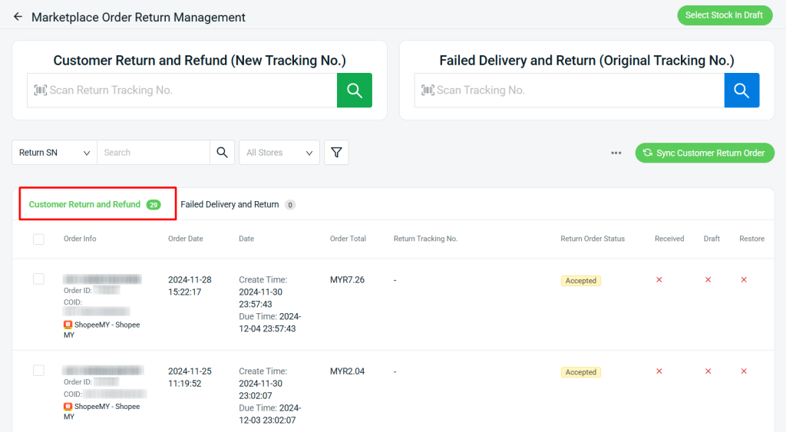Click Select Stock In Draft button

(724, 15)
